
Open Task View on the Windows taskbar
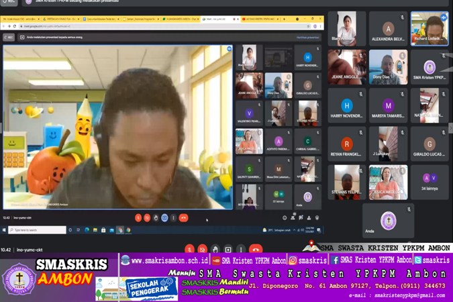click(x=79, y=230)
